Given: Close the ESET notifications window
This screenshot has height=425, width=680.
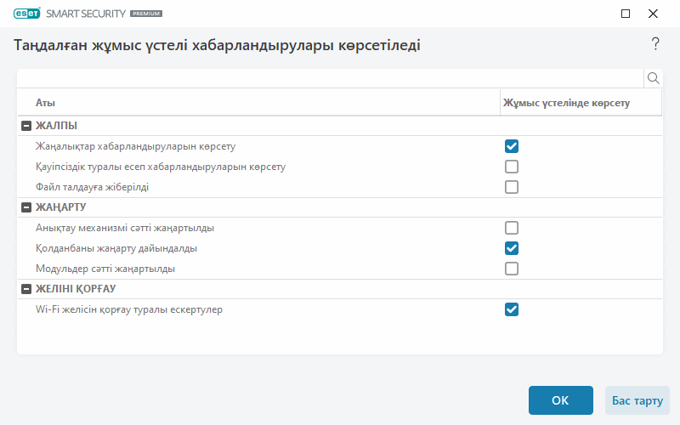Looking at the screenshot, I should click(x=653, y=14).
